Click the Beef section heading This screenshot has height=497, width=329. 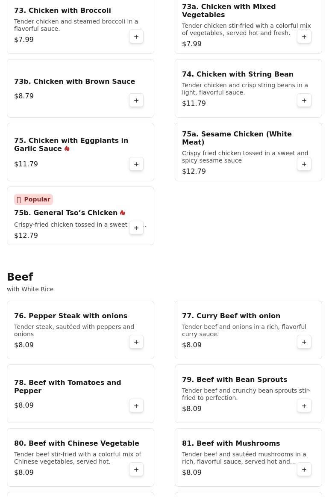click(x=20, y=277)
